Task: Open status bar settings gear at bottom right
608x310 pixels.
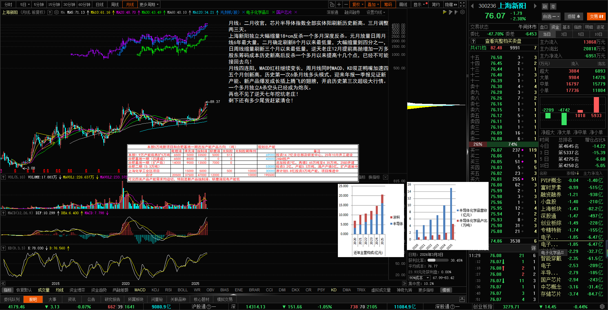Action: tap(602, 306)
